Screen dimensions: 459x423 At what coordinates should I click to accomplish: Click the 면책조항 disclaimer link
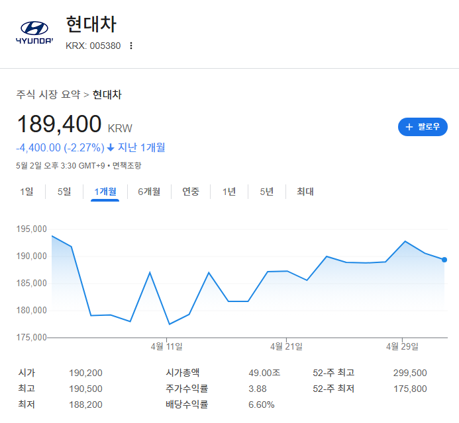coord(127,166)
